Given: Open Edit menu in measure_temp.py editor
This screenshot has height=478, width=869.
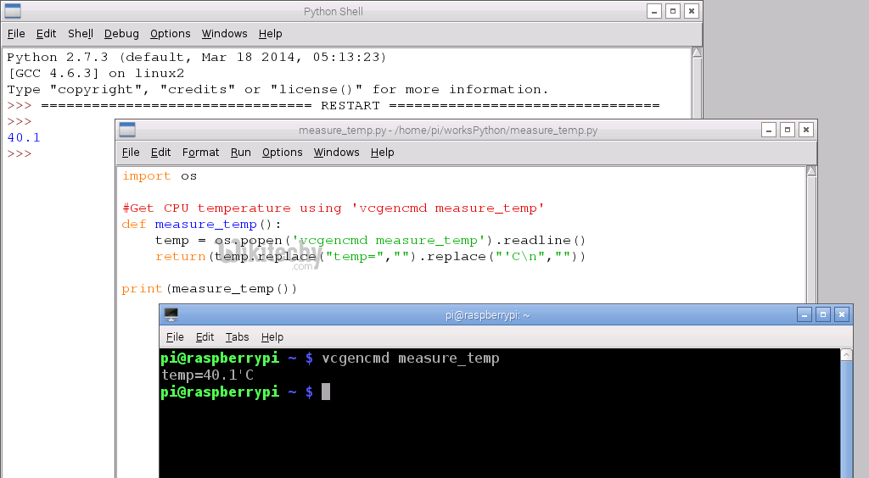Looking at the screenshot, I should pos(160,153).
